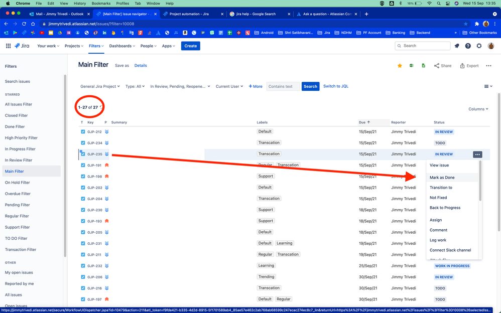Open Jira Help with the question mark icon

tap(467, 46)
